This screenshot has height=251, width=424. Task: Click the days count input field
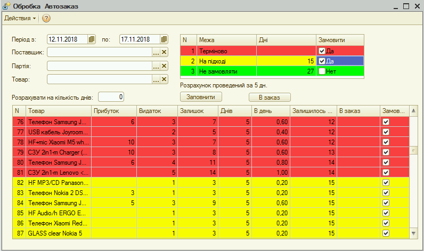click(x=111, y=97)
